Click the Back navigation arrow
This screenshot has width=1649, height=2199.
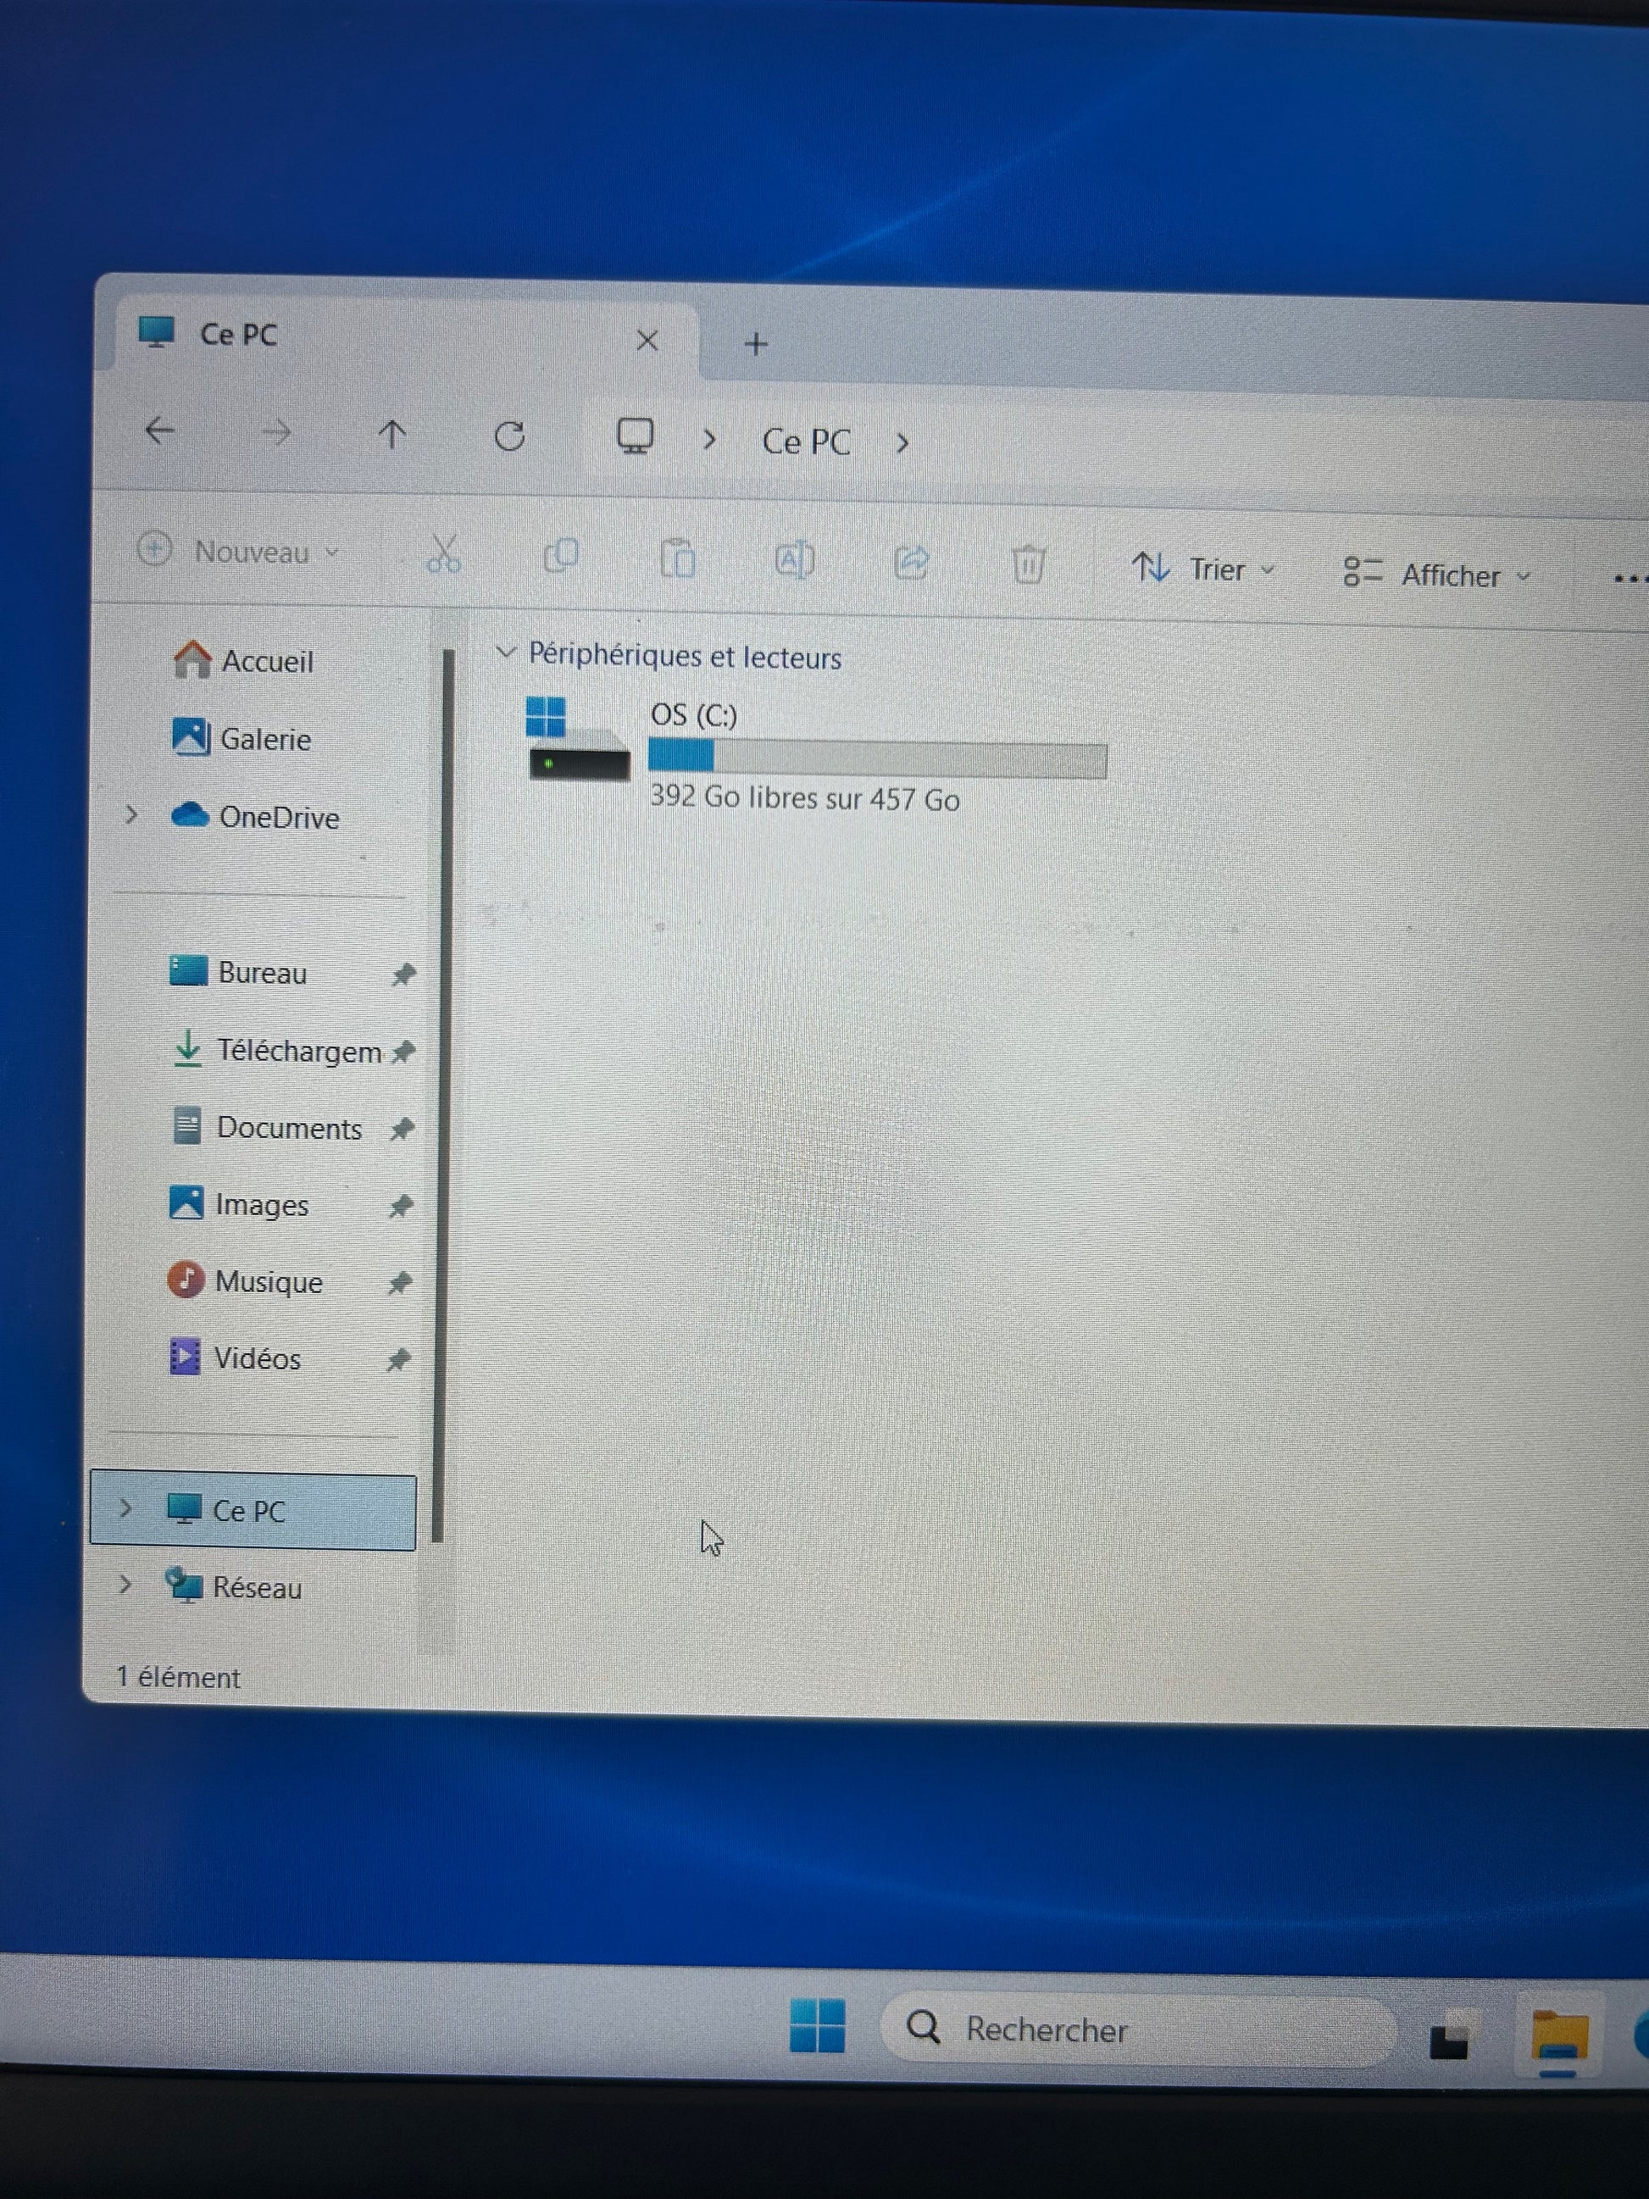point(159,430)
